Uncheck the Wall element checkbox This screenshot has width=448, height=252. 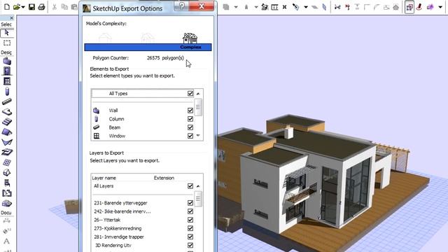190,111
